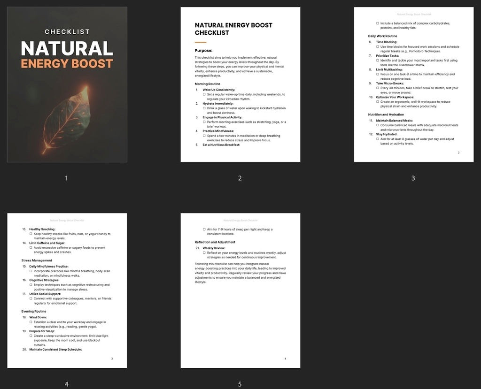Open page 4 thumbnail
Viewport: 481px width, 389px height.
[x=66, y=290]
